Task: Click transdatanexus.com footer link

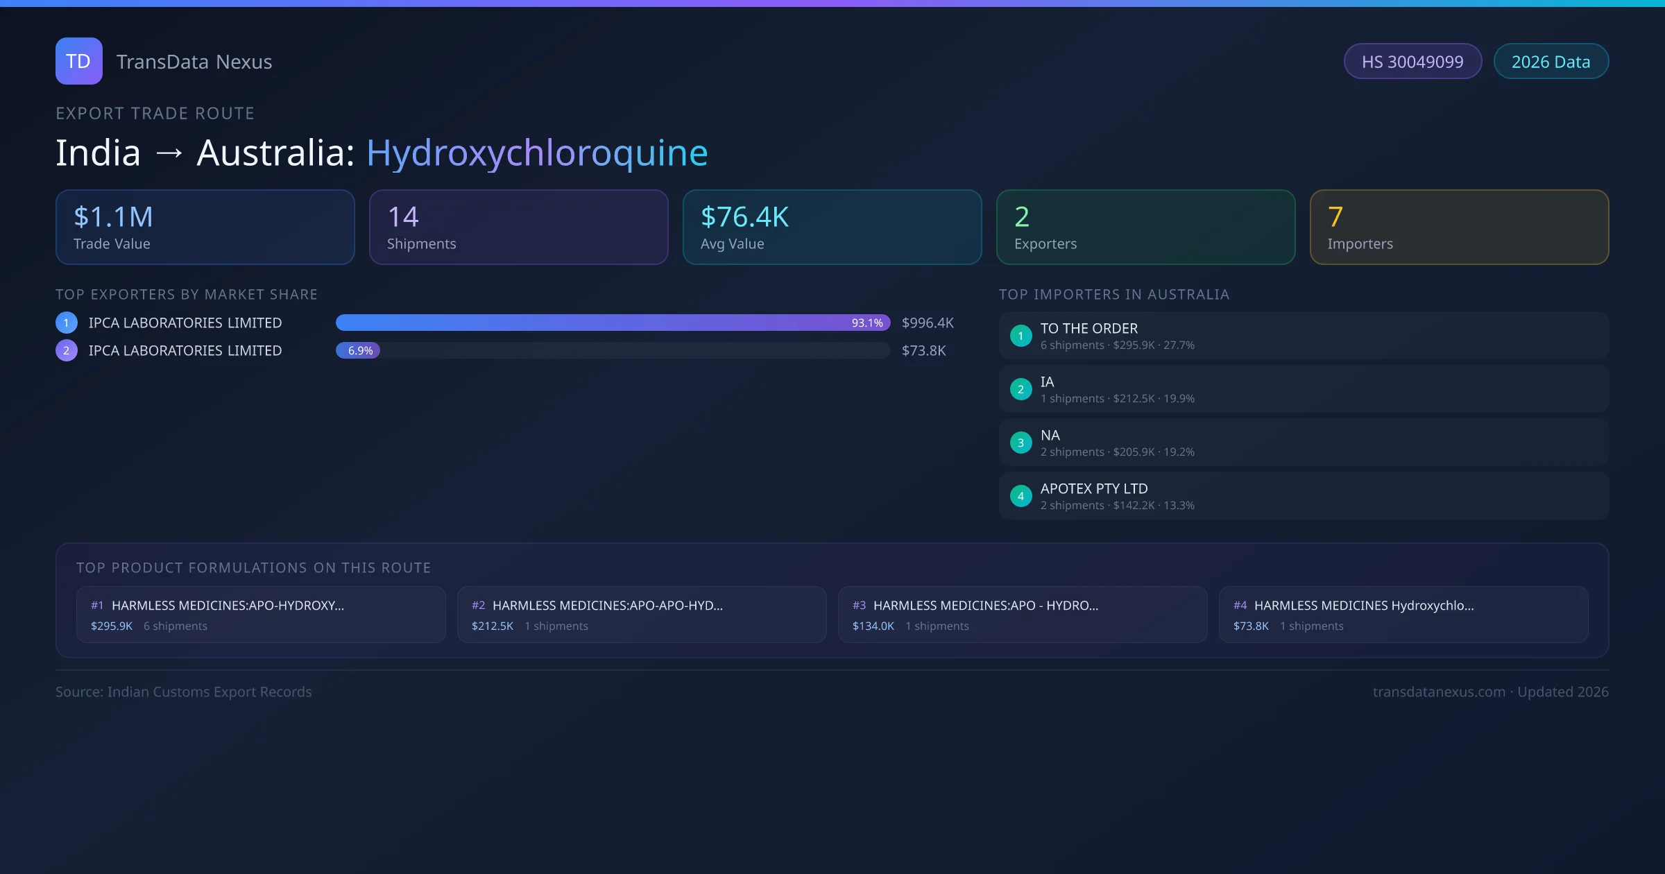Action: 1439,692
